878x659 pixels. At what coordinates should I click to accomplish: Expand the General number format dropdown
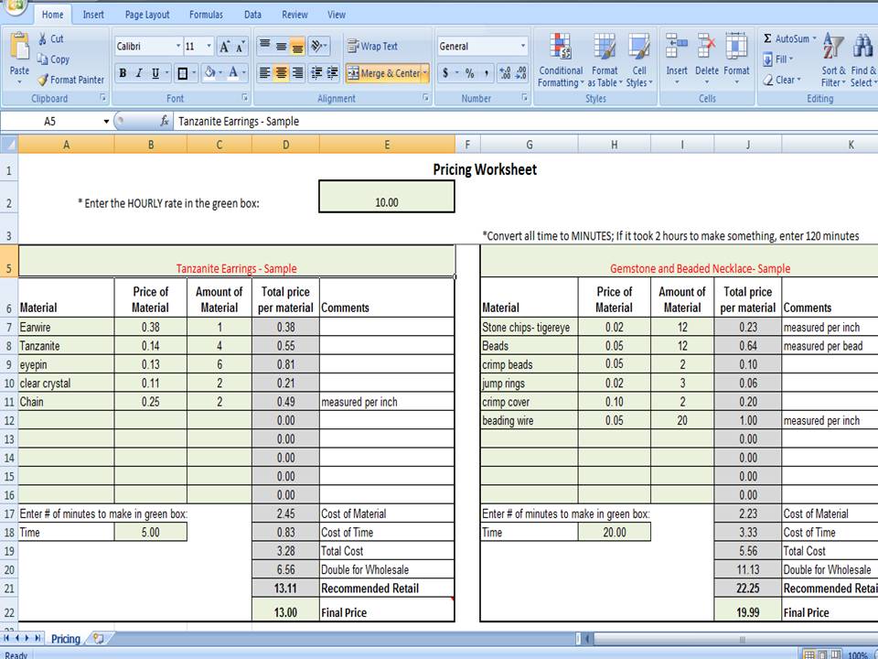pyautogui.click(x=523, y=46)
